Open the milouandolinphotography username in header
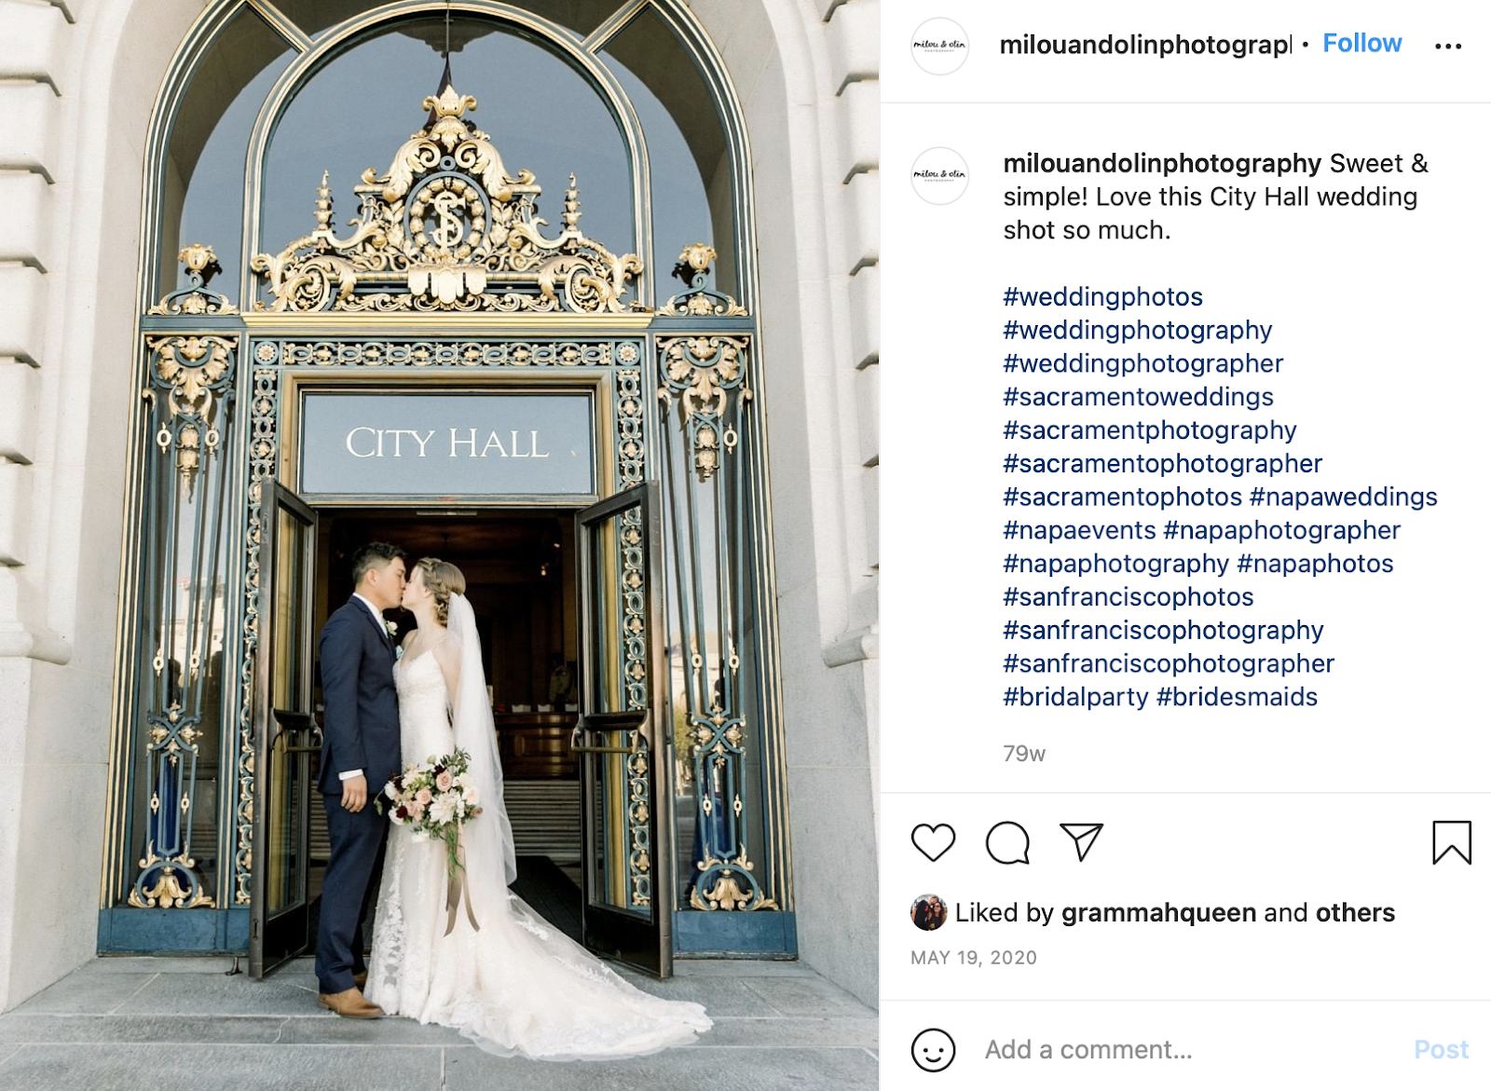This screenshot has width=1491, height=1091. tap(1145, 44)
